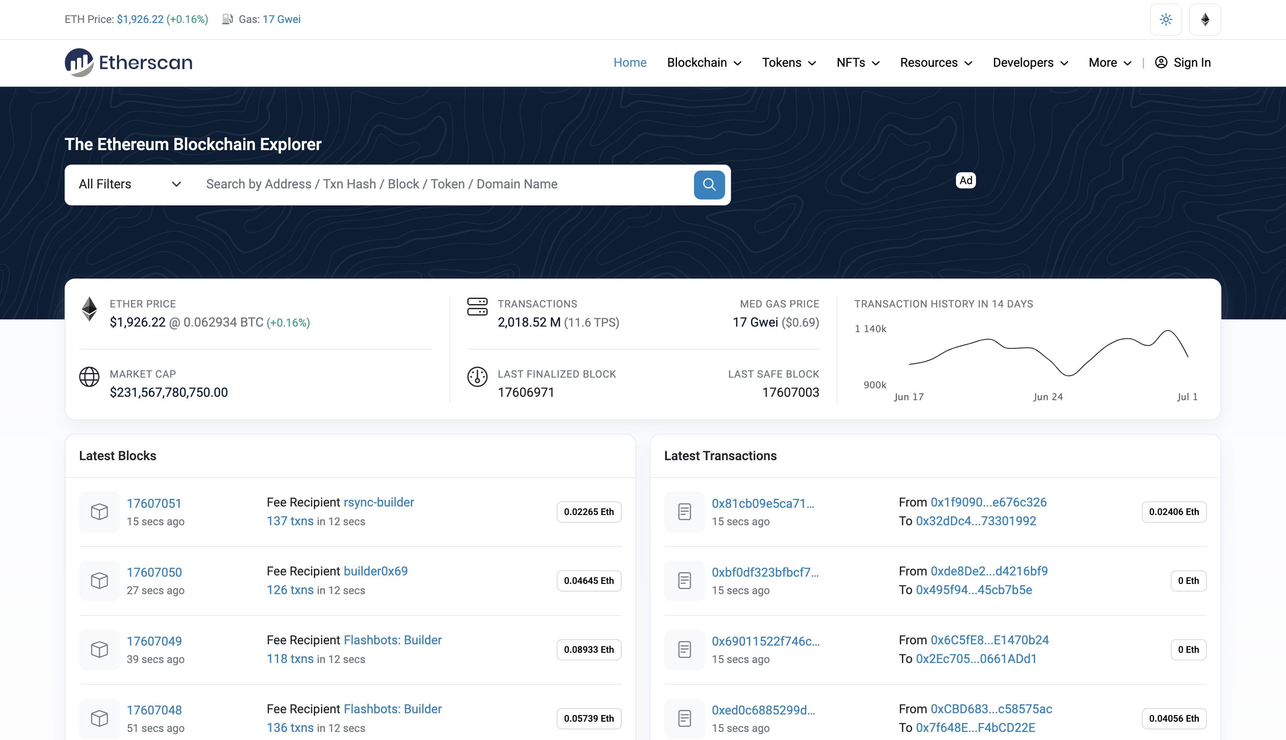Click the 0.02265 Eth block reward badge
This screenshot has height=740, width=1286.
pos(589,512)
